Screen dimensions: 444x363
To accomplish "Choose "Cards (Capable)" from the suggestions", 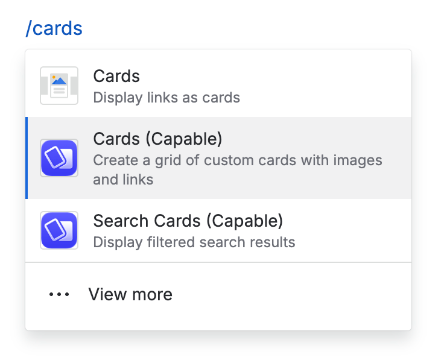I will (x=157, y=139).
